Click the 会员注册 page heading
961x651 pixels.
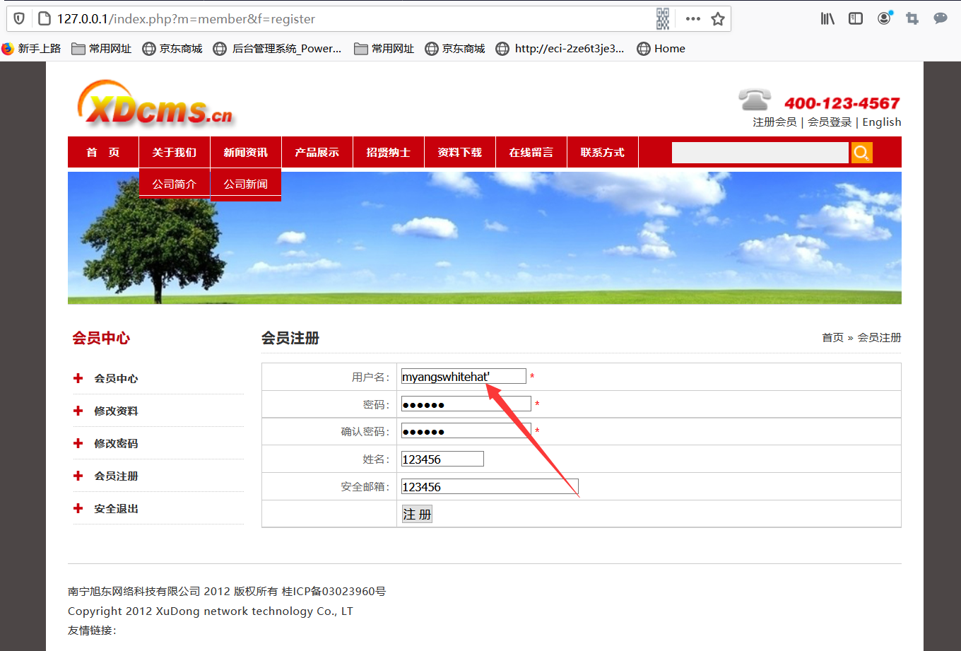click(x=290, y=339)
